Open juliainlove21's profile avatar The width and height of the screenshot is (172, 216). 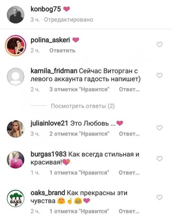coord(16,129)
